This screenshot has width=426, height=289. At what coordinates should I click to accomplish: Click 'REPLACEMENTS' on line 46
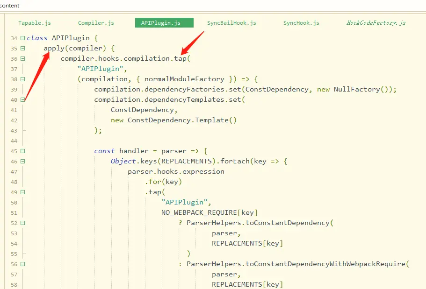click(x=187, y=162)
